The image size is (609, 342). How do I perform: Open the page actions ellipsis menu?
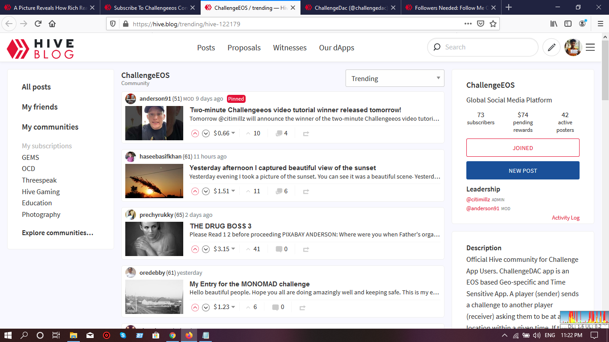pyautogui.click(x=468, y=24)
